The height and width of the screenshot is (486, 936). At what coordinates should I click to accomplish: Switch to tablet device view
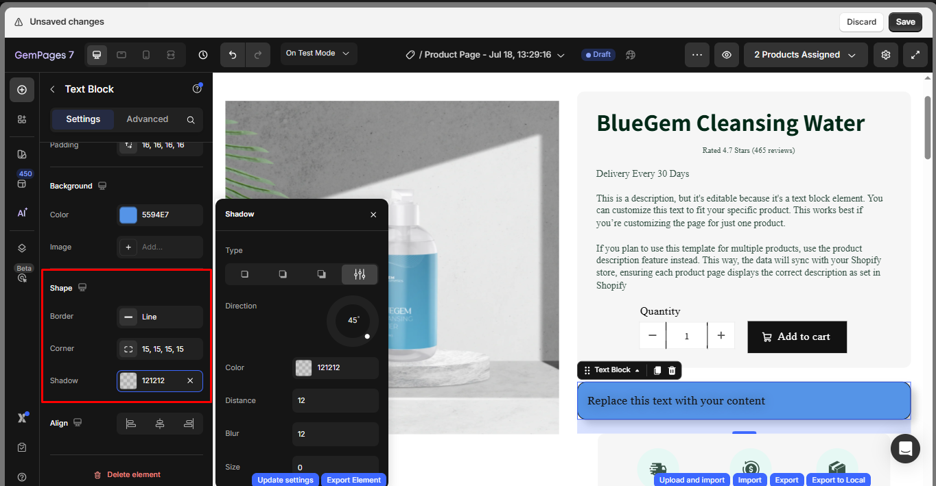click(121, 55)
